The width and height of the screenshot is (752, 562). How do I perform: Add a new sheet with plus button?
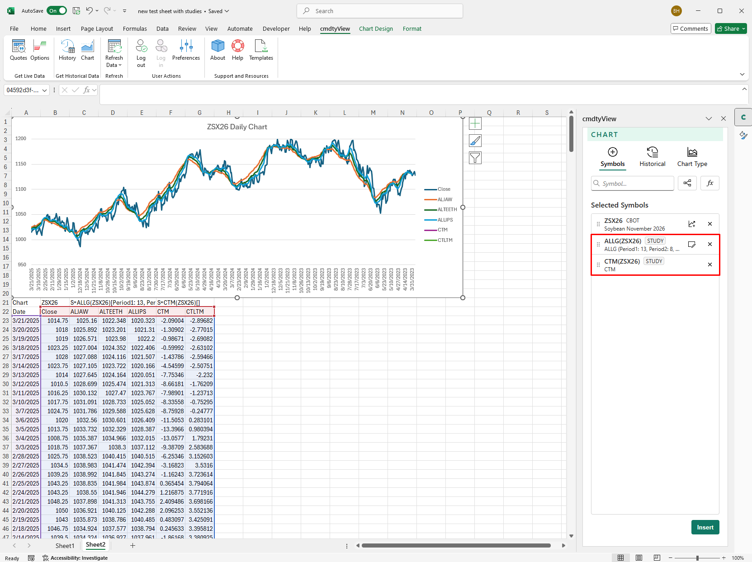click(132, 546)
